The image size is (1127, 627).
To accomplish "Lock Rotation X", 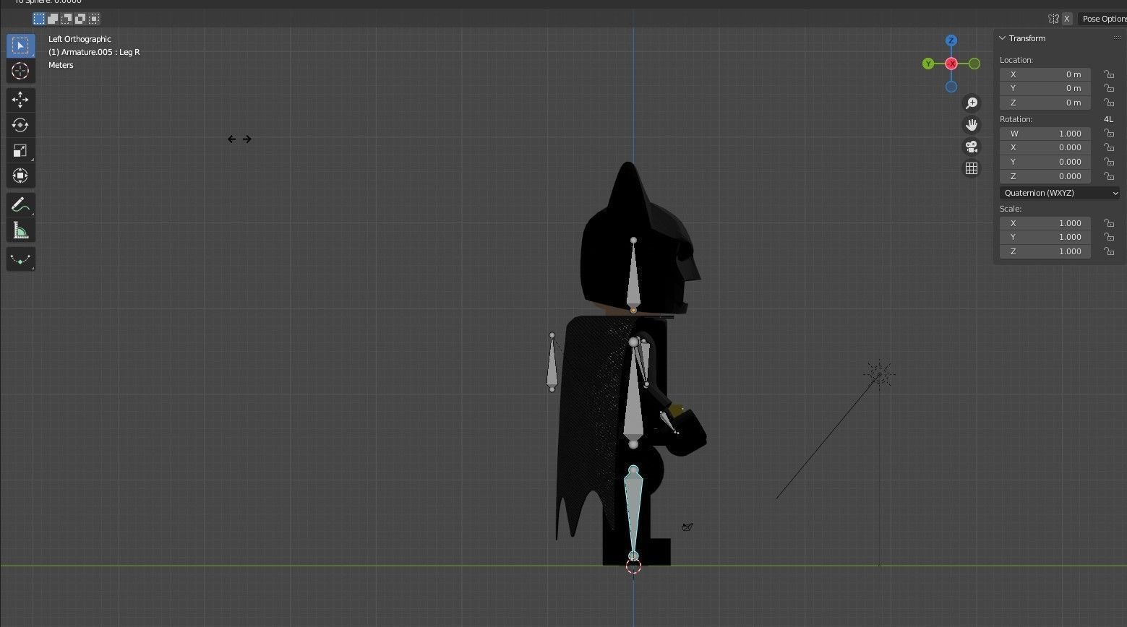I will coord(1108,147).
